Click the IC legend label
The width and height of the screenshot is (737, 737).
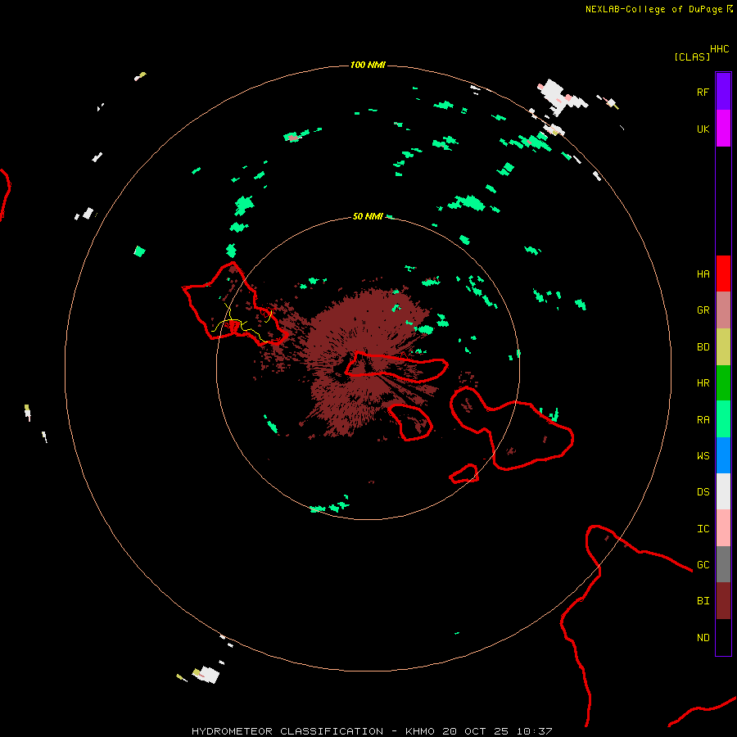(x=703, y=529)
